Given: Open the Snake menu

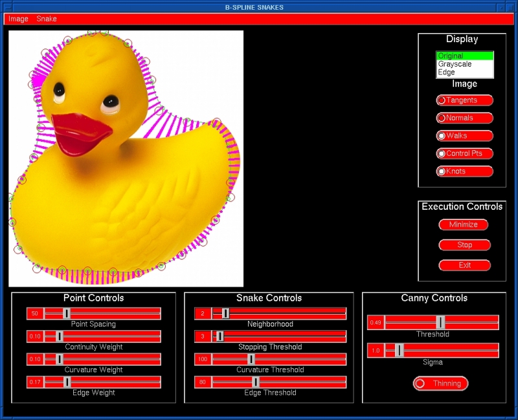Looking at the screenshot, I should click(47, 19).
